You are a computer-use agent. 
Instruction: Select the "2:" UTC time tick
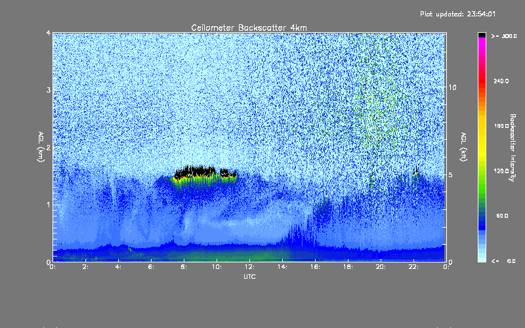coord(85,267)
